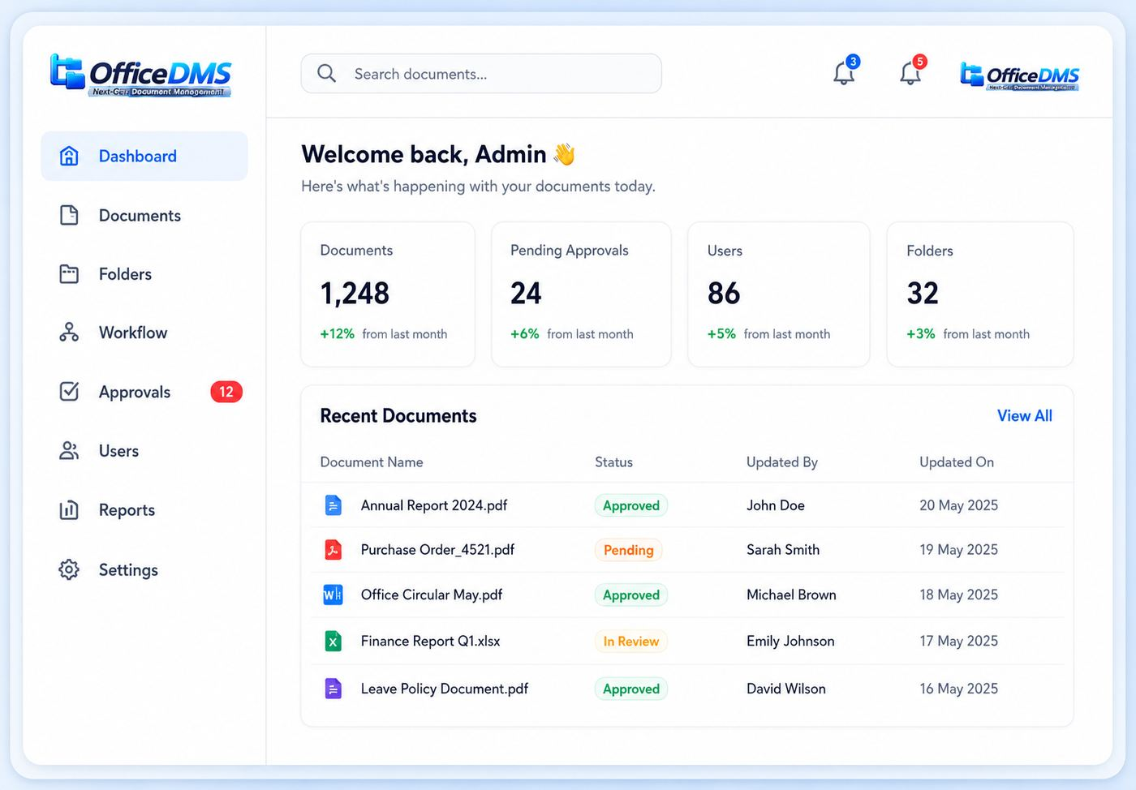
Task: Go to the Dashboard menu item
Action: [144, 156]
